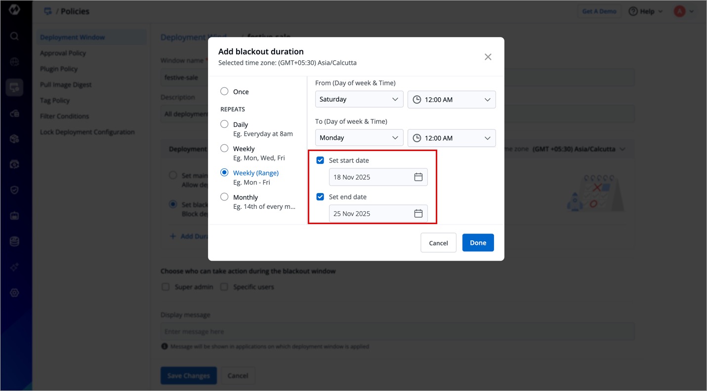707x391 pixels.
Task: Click the user avatar icon
Action: tap(679, 11)
